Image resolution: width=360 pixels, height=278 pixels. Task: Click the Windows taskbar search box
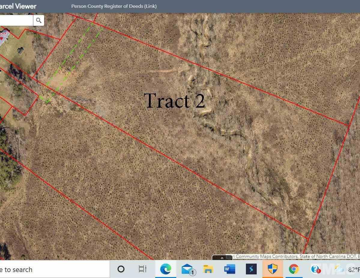pos(55,270)
